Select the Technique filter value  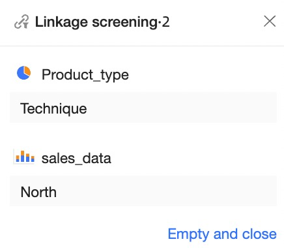143,108
